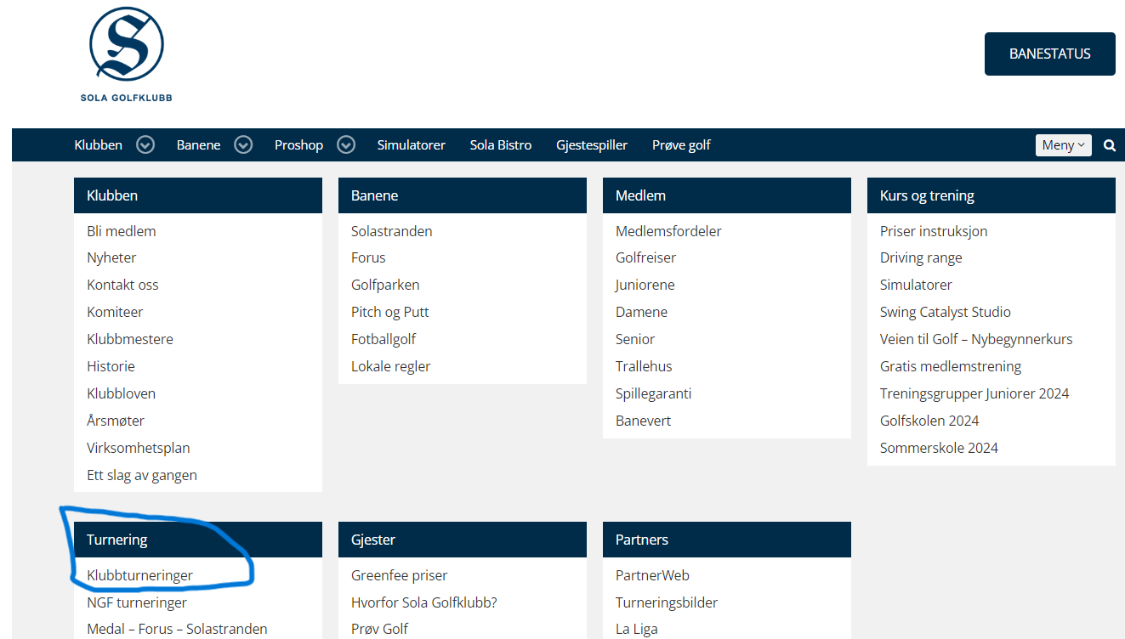The height and width of the screenshot is (639, 1125).
Task: Expand the Banene chevron in navbar
Action: pos(243,145)
